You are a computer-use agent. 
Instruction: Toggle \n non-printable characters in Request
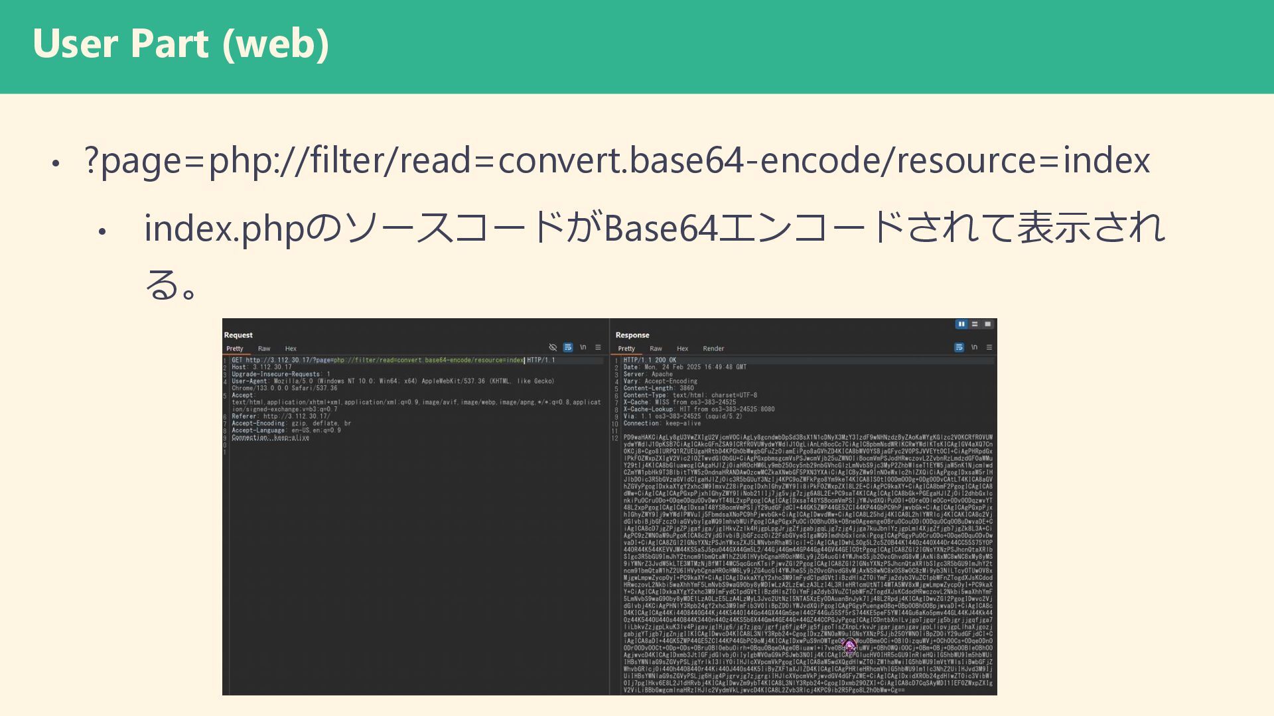pos(583,347)
